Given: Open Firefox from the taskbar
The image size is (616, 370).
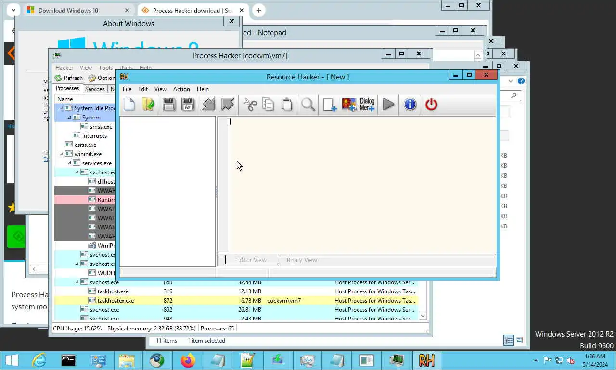Looking at the screenshot, I should [x=188, y=360].
